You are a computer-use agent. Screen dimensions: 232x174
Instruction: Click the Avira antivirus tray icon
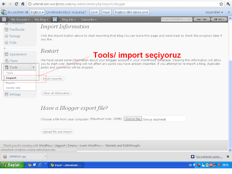point(211,165)
